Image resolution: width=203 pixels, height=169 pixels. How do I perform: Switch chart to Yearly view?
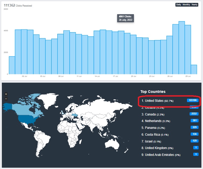[x=194, y=5]
